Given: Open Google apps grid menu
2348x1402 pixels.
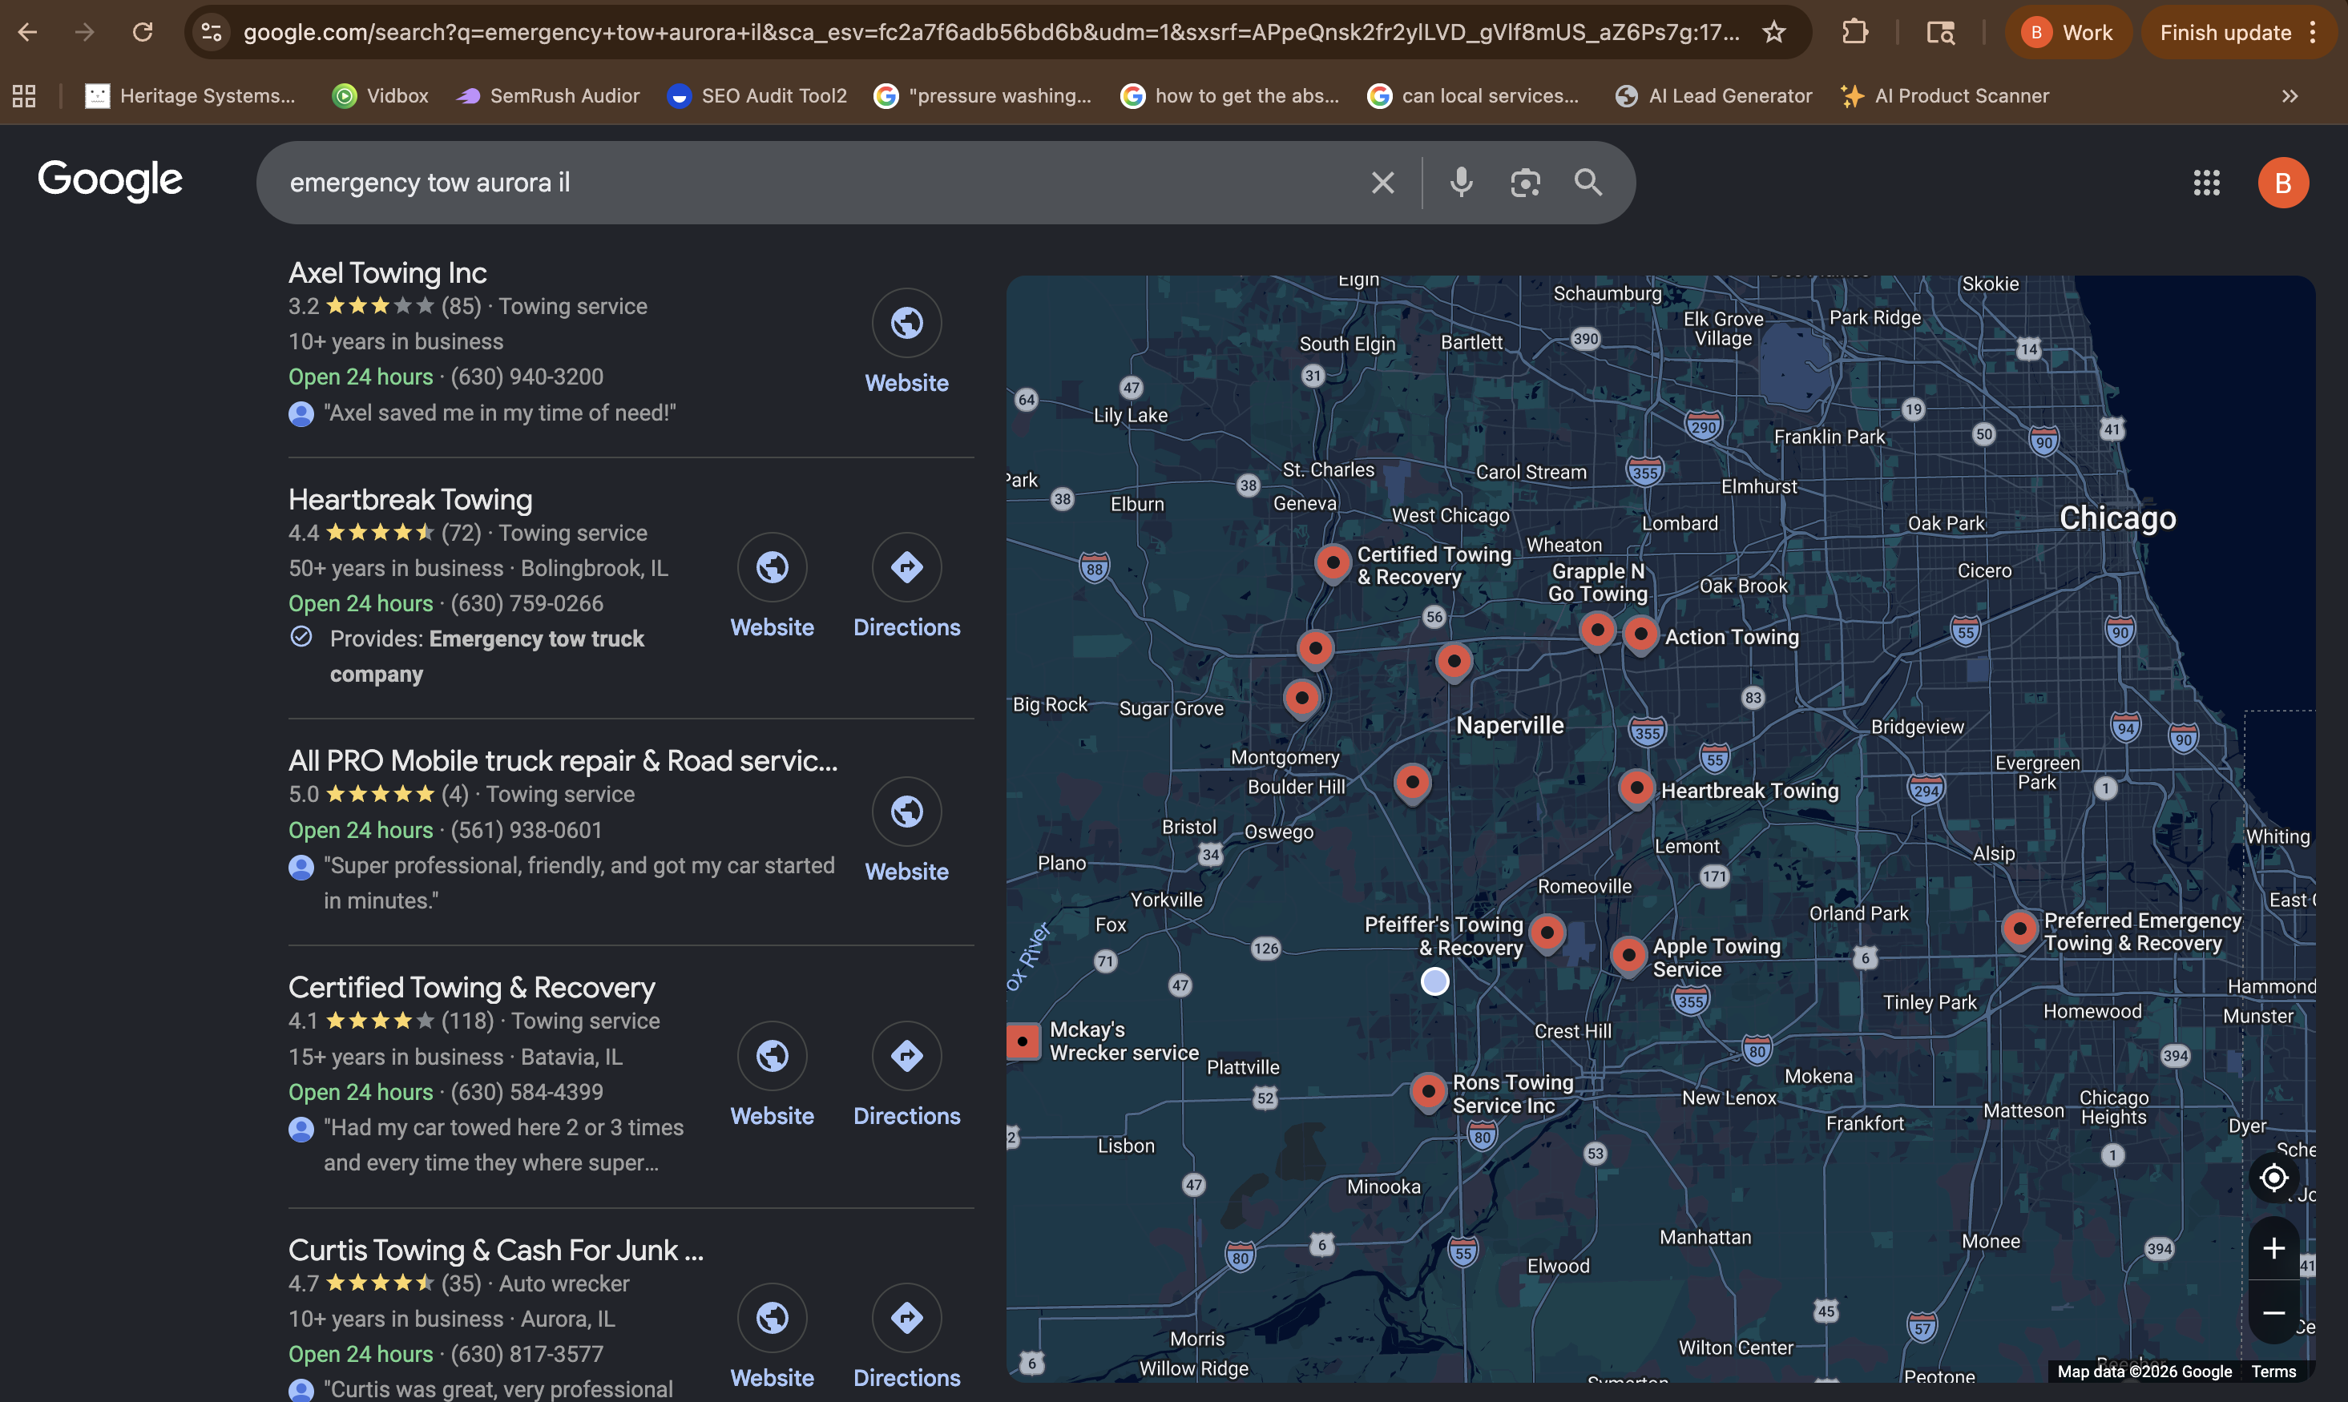Looking at the screenshot, I should [2206, 183].
